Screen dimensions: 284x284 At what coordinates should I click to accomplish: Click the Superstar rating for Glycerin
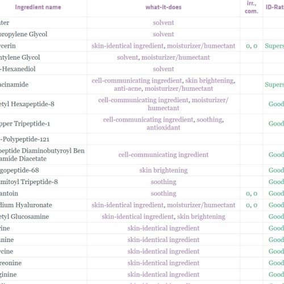coord(274,46)
